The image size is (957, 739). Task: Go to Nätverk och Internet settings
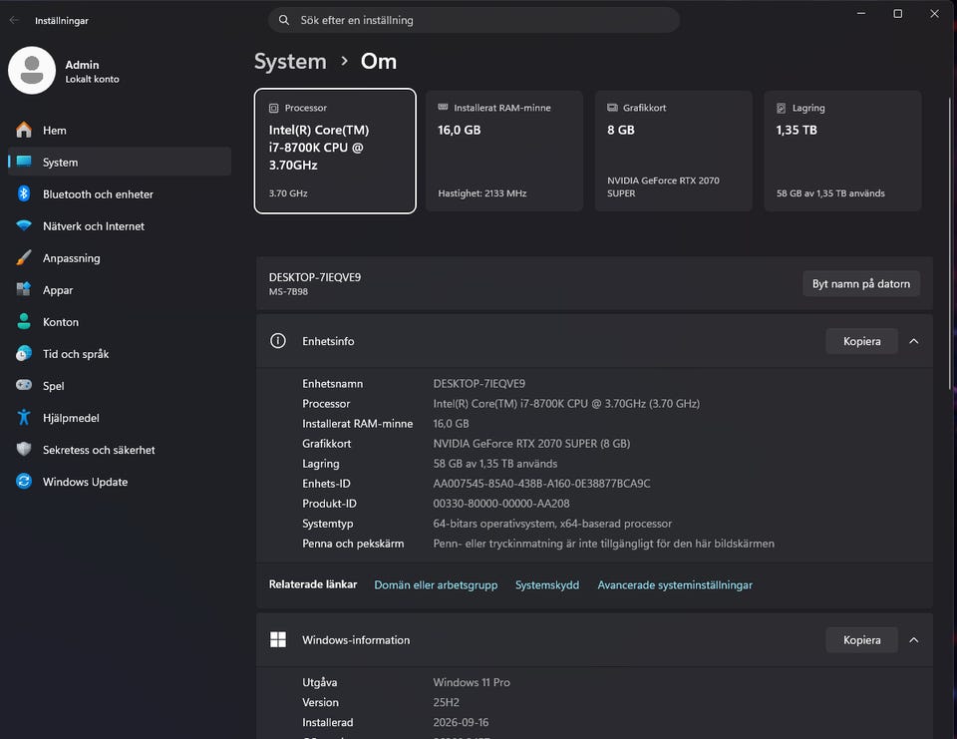coord(120,226)
